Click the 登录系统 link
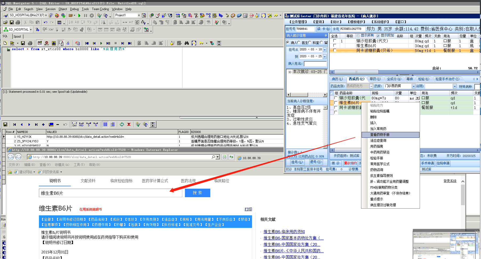 coord(450,181)
